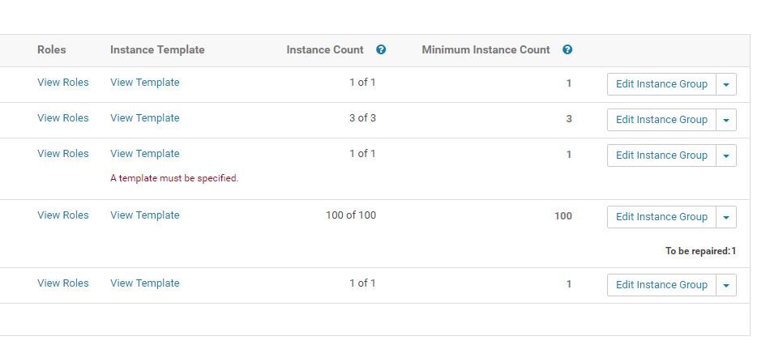Select minimum instance count value 100
The image size is (770, 349).
563,216
